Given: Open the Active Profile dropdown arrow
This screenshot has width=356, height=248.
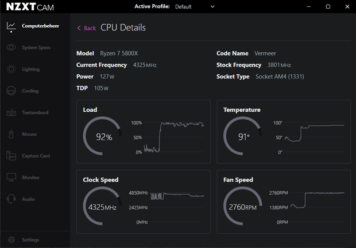Looking at the screenshot, I should point(212,6).
